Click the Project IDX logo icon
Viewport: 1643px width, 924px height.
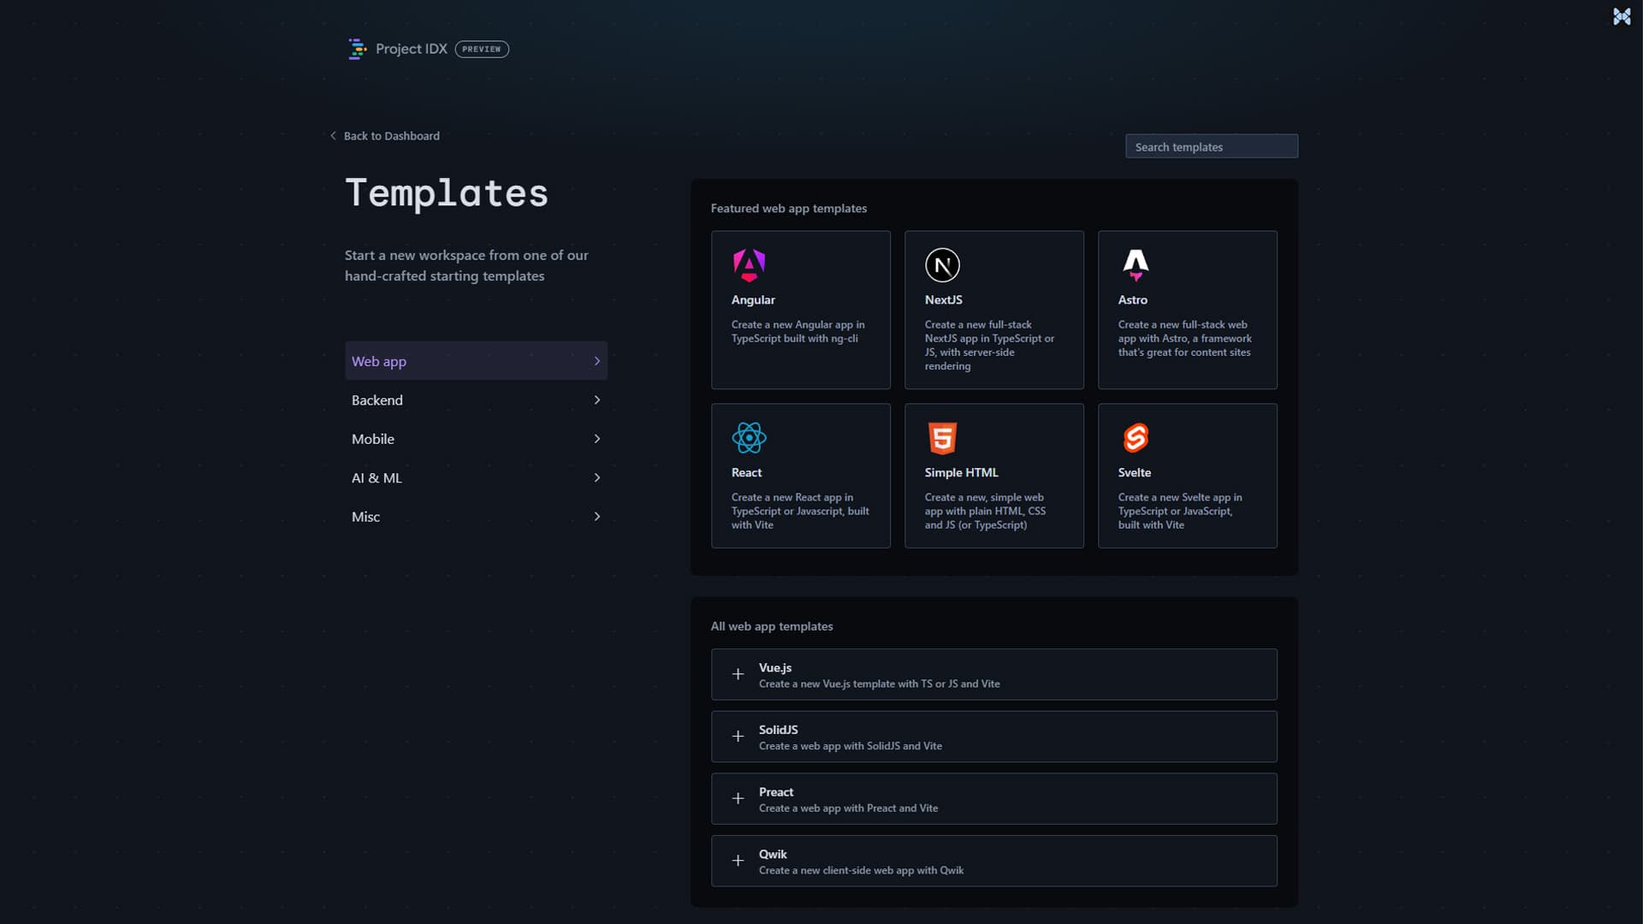pos(357,49)
